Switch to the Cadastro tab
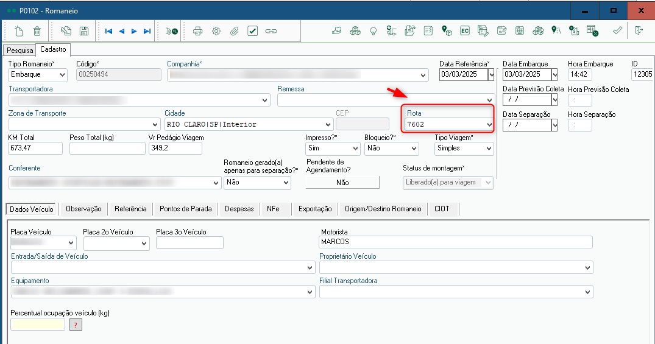655x344 pixels. click(x=53, y=49)
